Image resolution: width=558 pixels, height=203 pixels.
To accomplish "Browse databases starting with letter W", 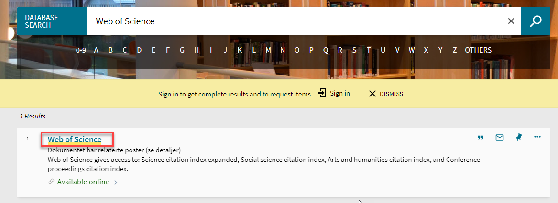I will coord(411,50).
